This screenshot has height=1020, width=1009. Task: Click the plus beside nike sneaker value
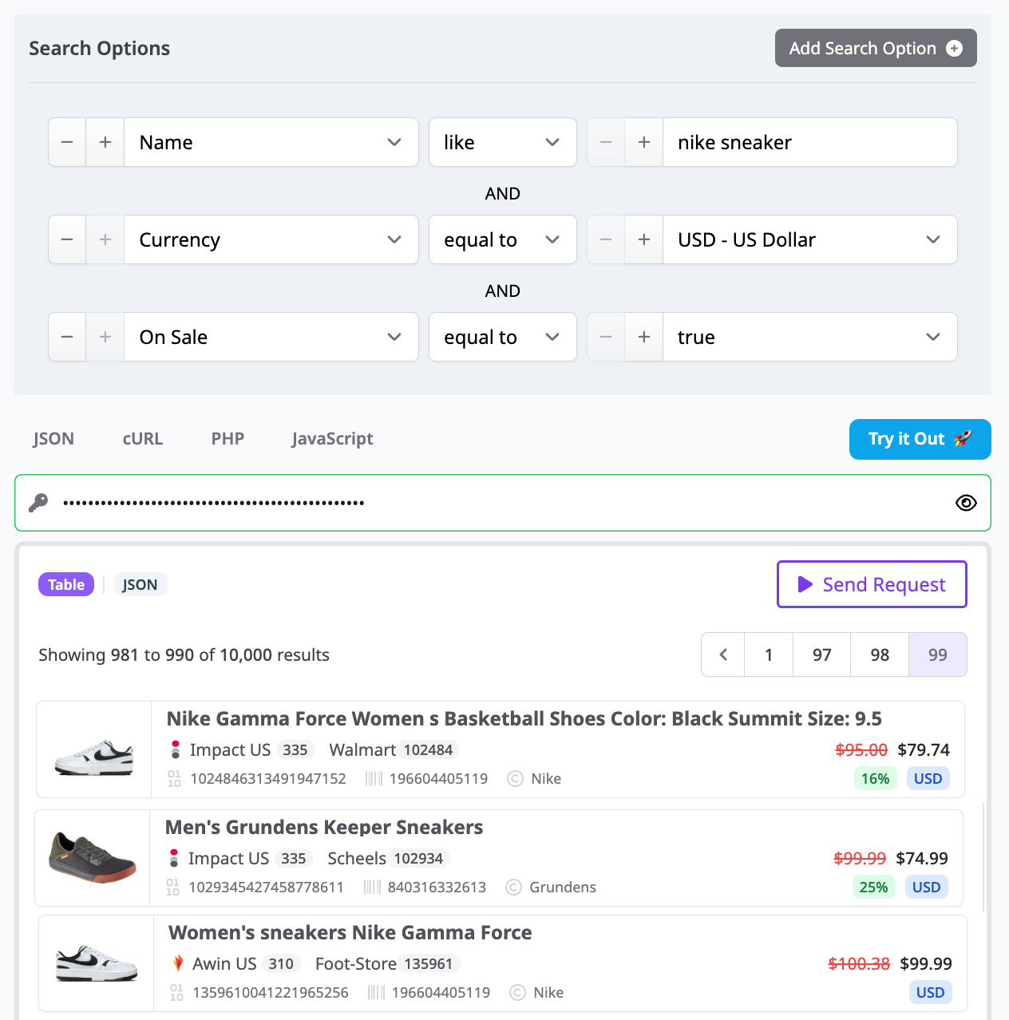[644, 142]
